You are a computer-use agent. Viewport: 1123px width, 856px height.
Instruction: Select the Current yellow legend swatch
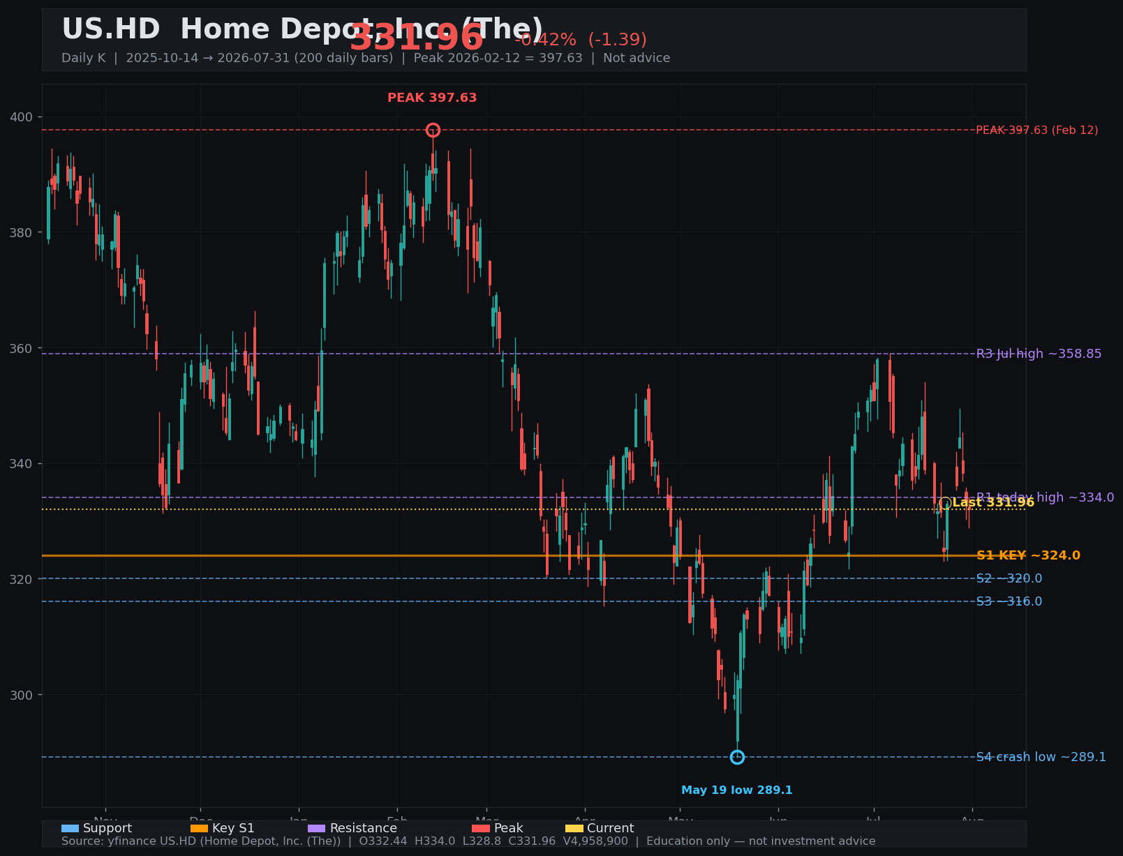coord(574,829)
